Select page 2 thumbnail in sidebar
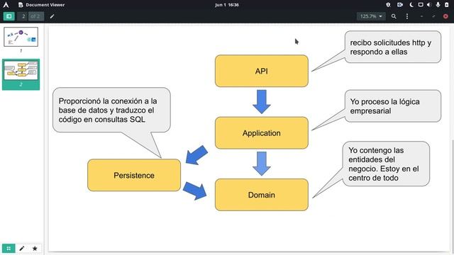The height and width of the screenshot is (255, 454). 21,70
